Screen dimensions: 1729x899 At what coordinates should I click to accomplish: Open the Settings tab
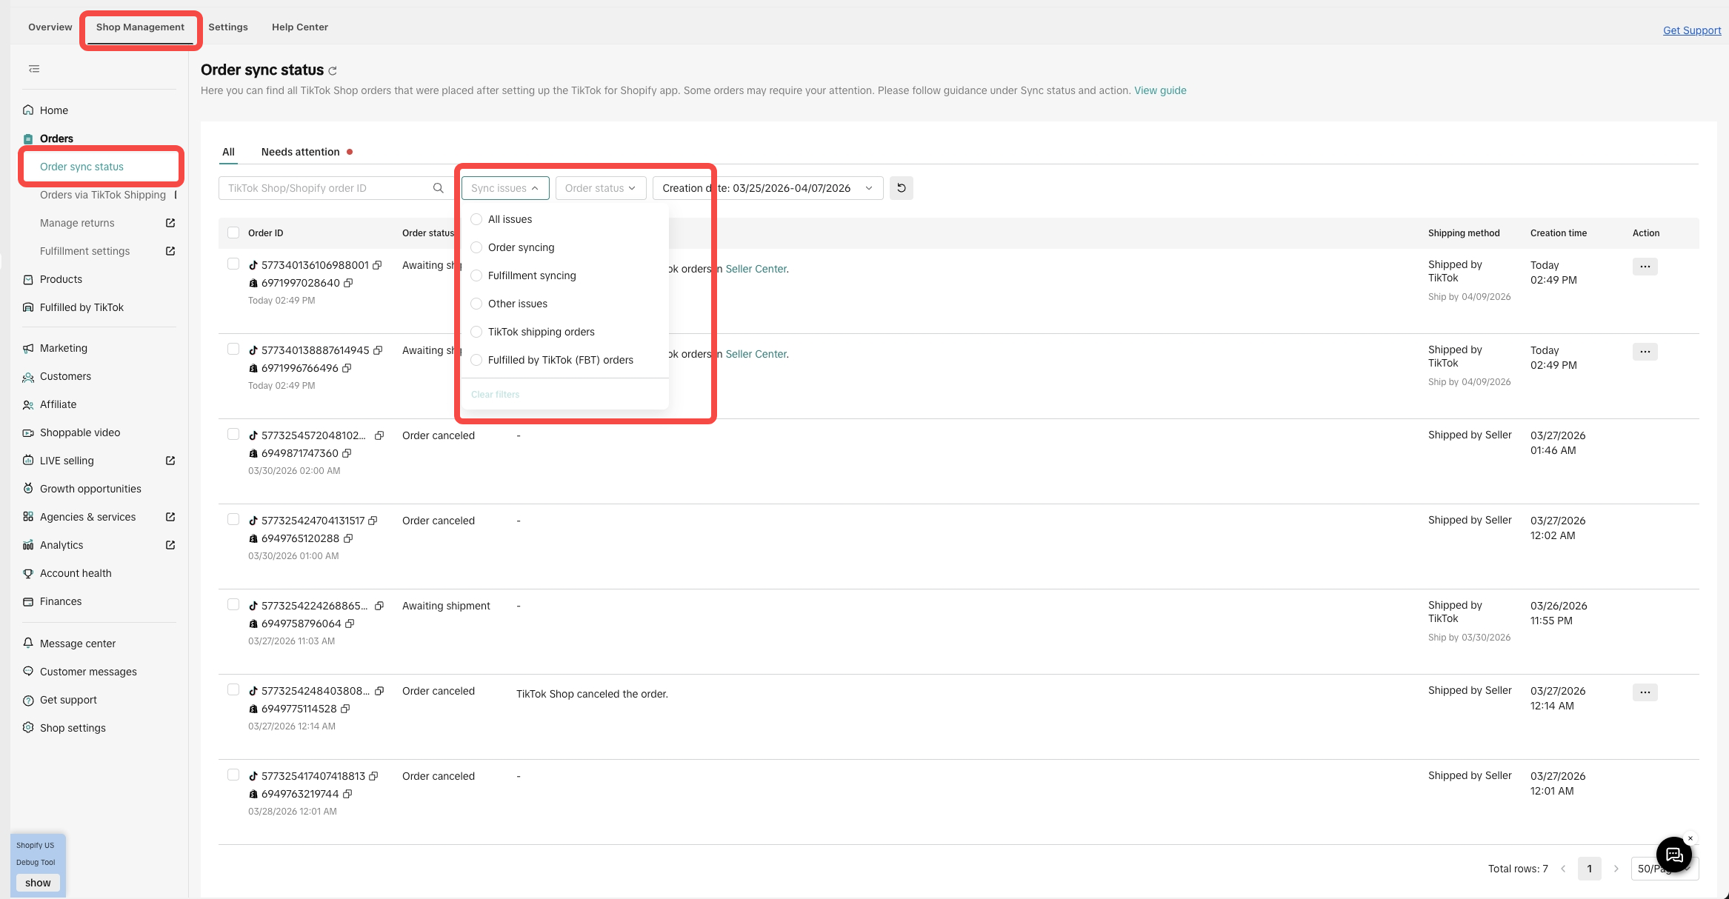tap(228, 27)
